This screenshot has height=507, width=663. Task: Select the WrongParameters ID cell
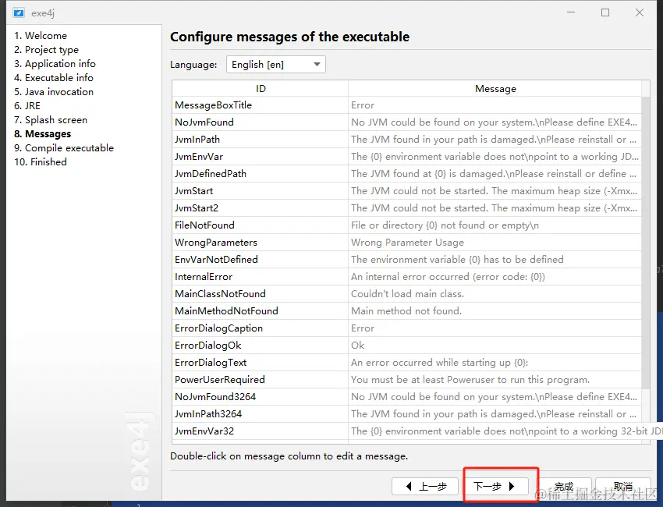[x=261, y=243]
